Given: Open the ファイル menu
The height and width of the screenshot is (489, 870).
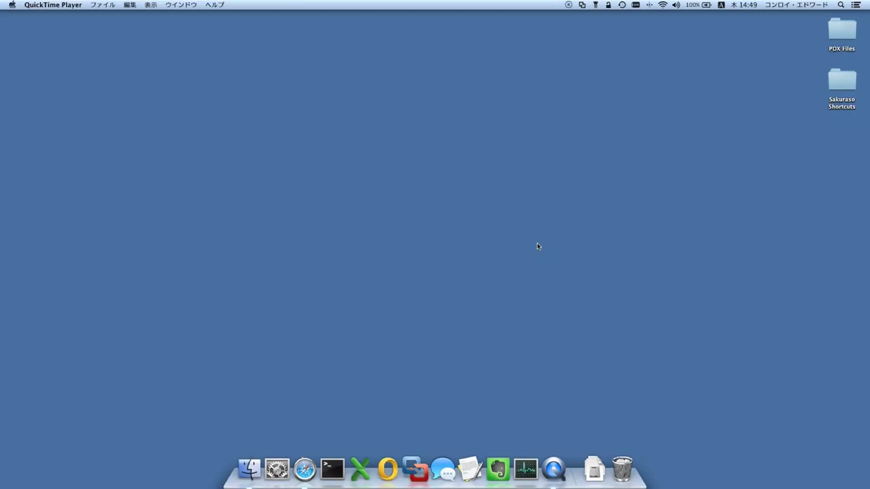Looking at the screenshot, I should click(x=102, y=5).
